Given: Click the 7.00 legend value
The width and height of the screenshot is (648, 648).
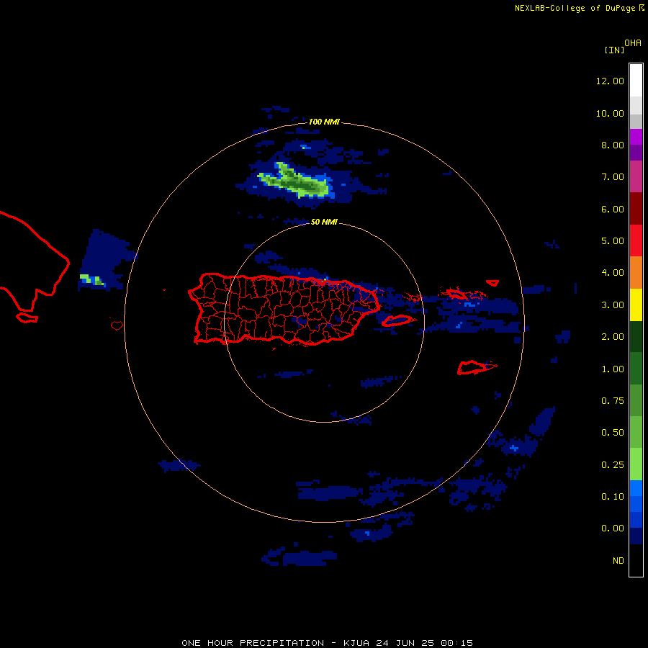Looking at the screenshot, I should click(613, 177).
